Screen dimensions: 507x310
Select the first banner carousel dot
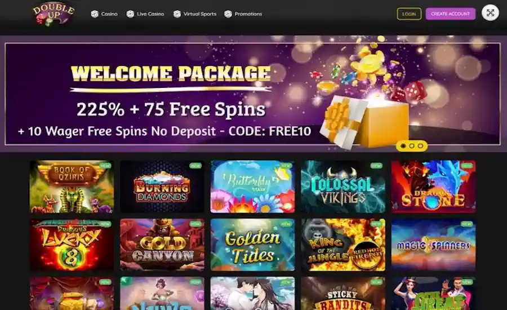pyautogui.click(x=403, y=146)
